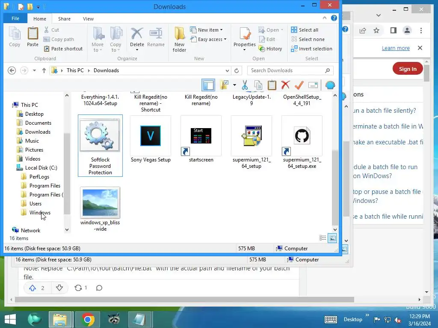
Task: Click the Copy ribbon button
Action: [x=15, y=37]
